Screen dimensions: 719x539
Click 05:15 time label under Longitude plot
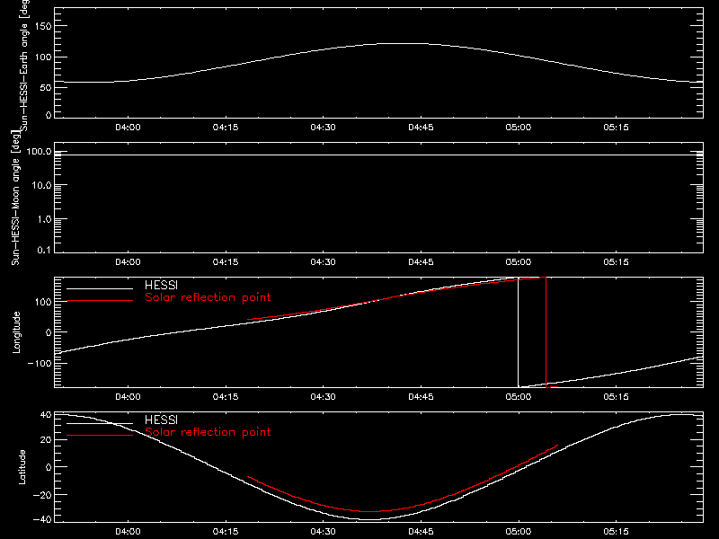click(x=616, y=397)
